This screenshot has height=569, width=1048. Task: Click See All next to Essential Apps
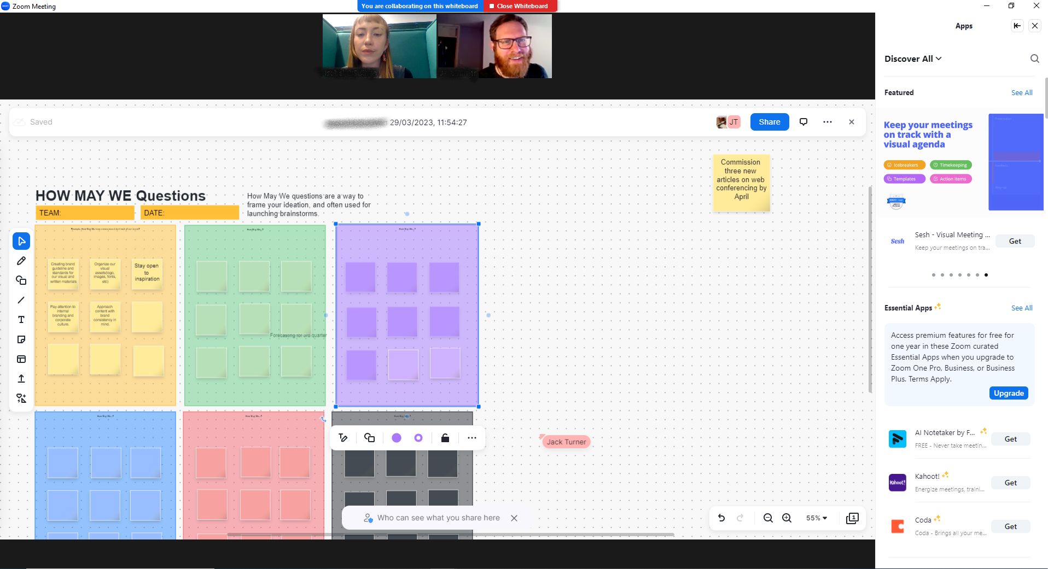click(1022, 308)
